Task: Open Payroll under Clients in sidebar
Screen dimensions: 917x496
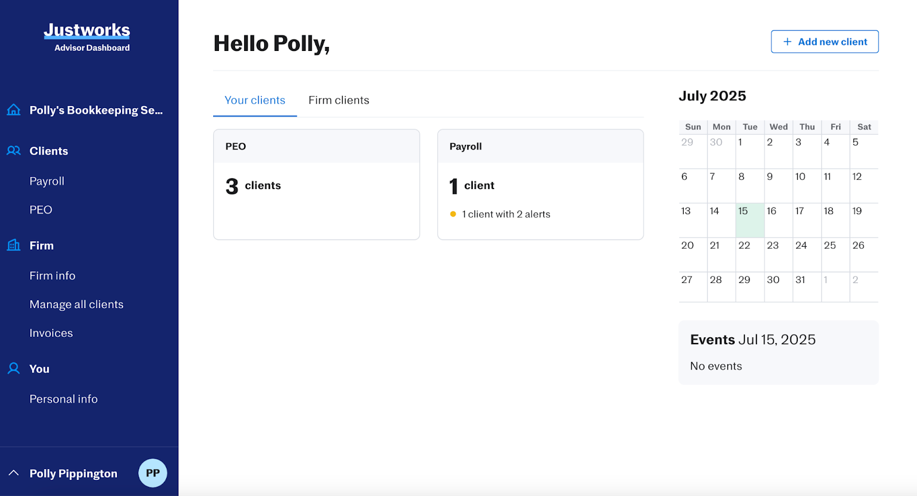Action: [x=47, y=181]
